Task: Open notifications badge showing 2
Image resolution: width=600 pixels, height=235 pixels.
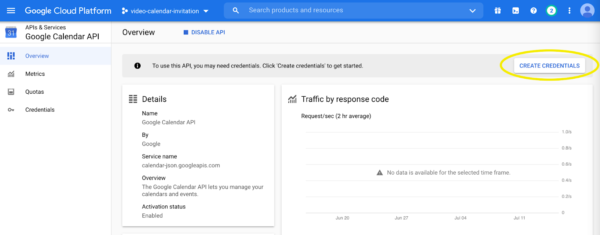Action: click(x=551, y=10)
